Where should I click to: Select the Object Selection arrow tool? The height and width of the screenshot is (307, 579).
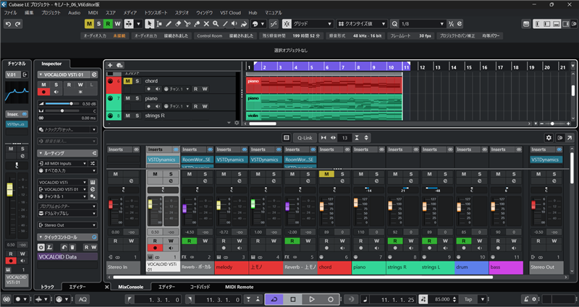click(149, 24)
